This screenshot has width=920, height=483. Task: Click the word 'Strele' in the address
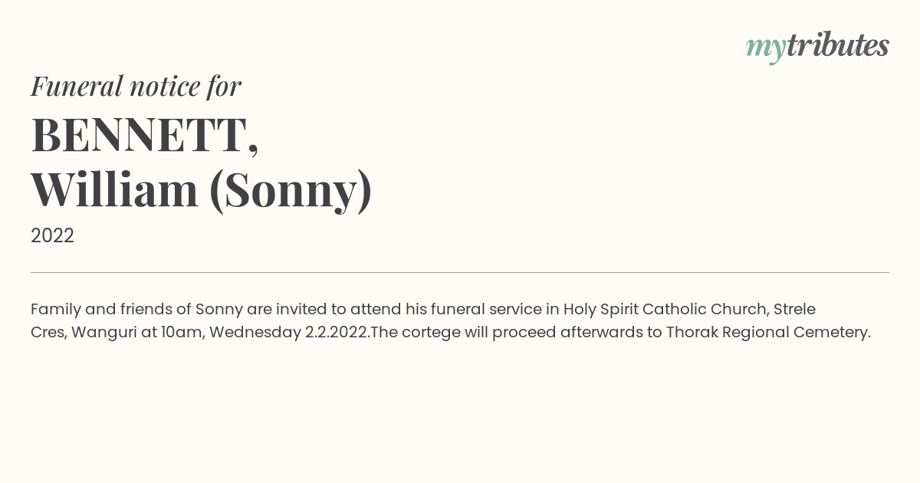coord(794,309)
